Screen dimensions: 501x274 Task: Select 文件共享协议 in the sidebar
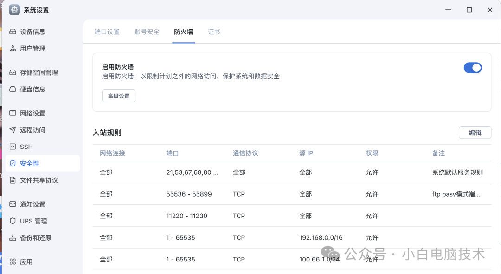43,180
